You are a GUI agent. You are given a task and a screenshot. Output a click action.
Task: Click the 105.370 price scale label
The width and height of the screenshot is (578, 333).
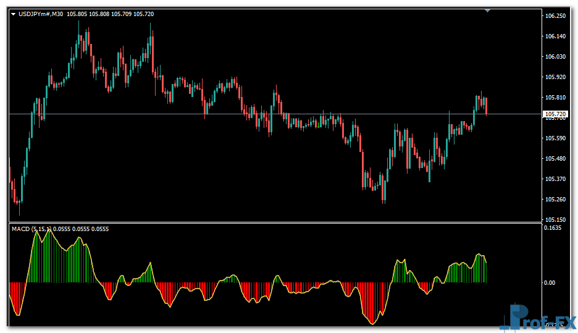(x=556, y=179)
